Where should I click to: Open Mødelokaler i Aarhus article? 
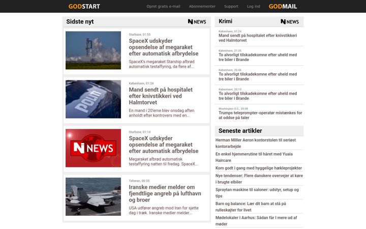256,221
